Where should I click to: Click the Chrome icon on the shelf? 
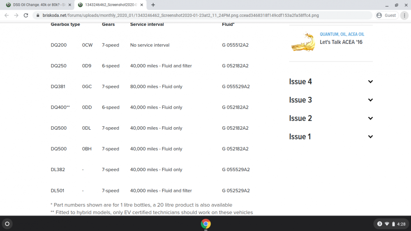pyautogui.click(x=206, y=224)
